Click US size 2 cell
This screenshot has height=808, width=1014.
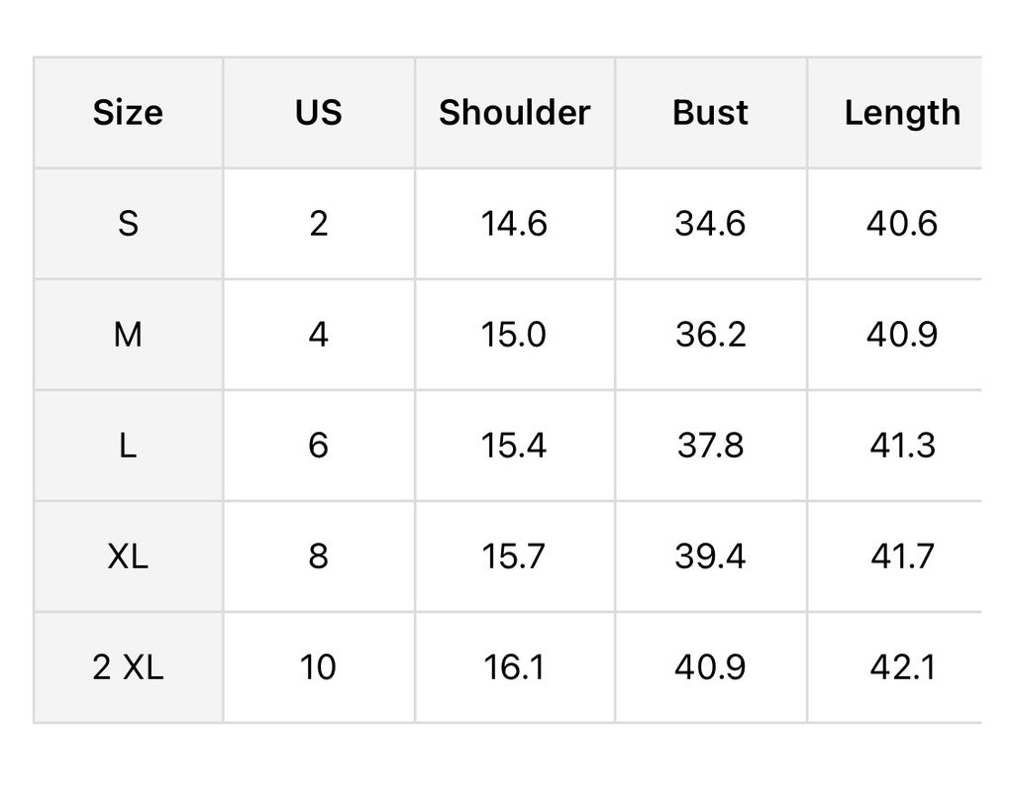point(318,224)
